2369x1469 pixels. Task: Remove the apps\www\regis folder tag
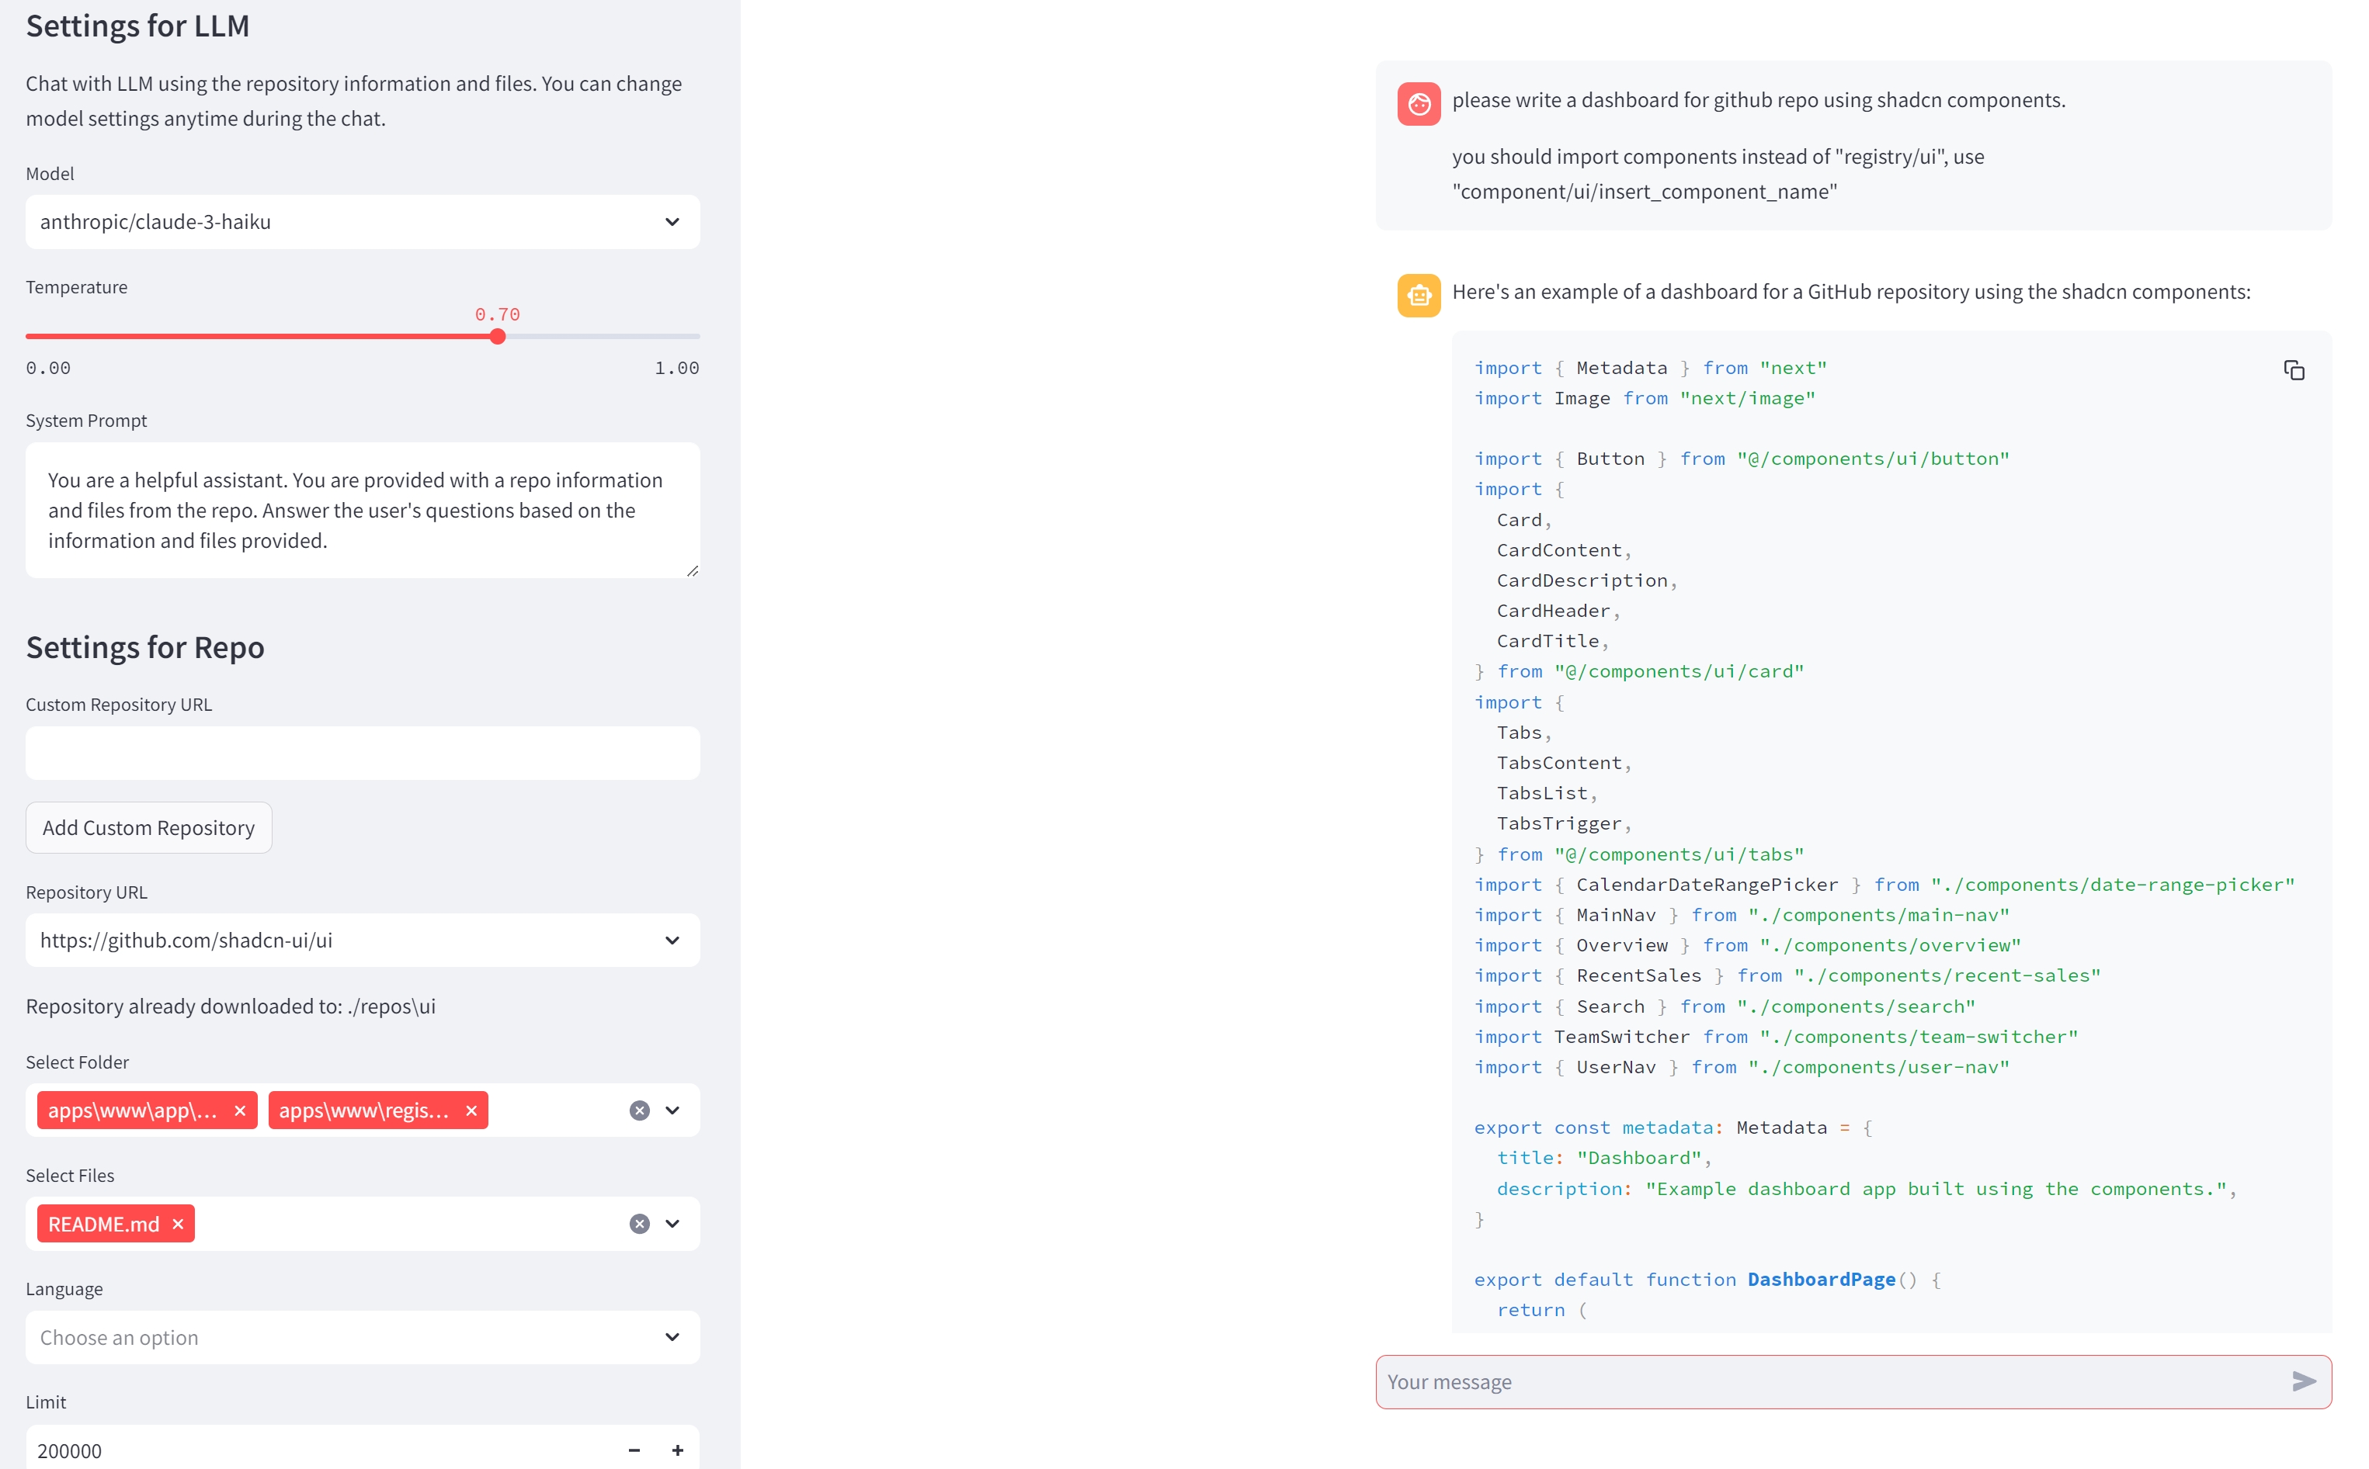(x=471, y=1110)
